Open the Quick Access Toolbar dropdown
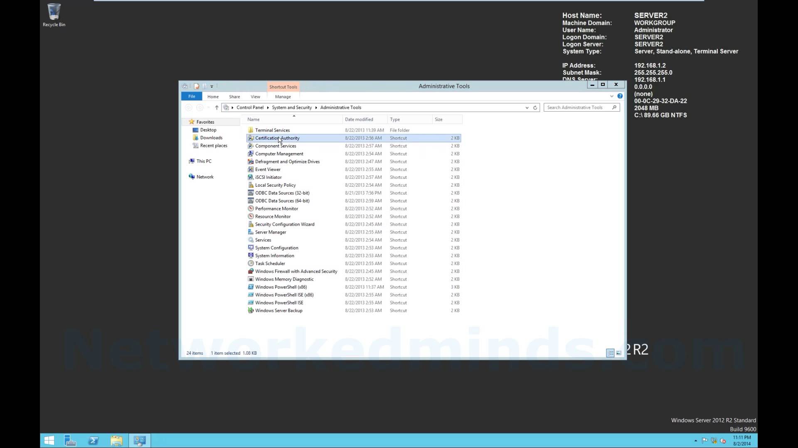Screen dimensions: 798x448 coord(212,86)
